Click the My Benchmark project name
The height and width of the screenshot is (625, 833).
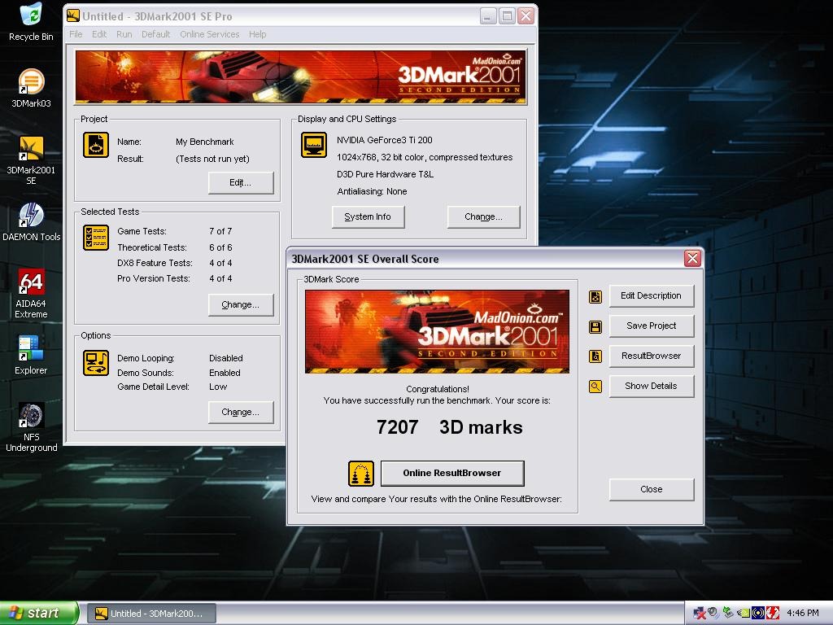205,142
